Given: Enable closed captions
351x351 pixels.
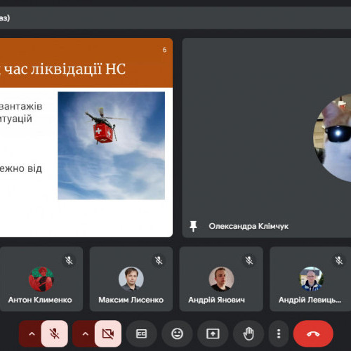Looking at the screenshot, I should [141, 333].
